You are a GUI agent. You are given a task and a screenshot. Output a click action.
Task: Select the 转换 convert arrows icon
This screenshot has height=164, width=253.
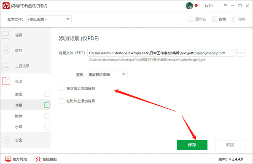6,50
